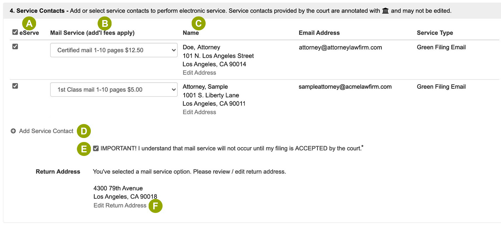Uncheck eServe for Attorney, Sample
The height and width of the screenshot is (226, 501).
15,86
